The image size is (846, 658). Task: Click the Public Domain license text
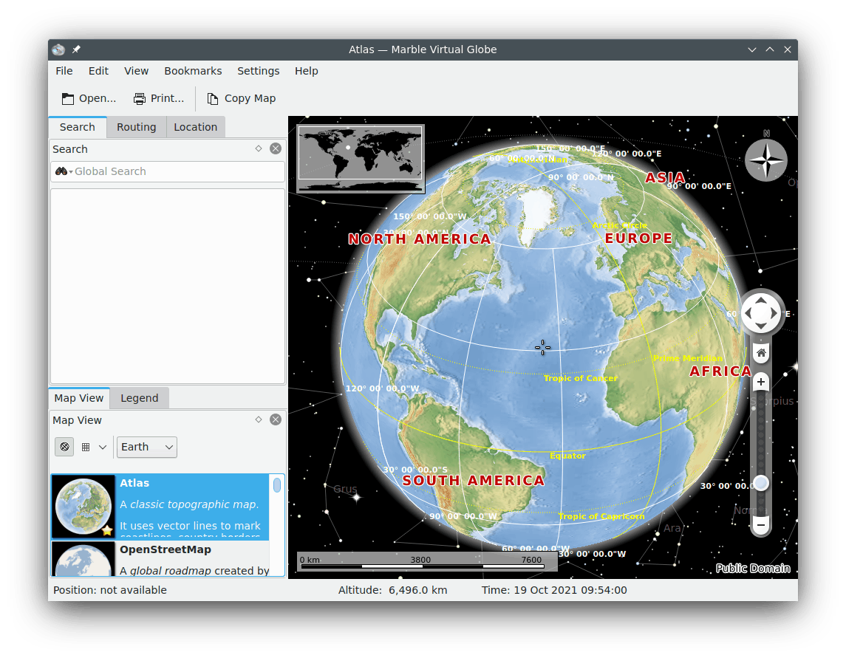753,568
